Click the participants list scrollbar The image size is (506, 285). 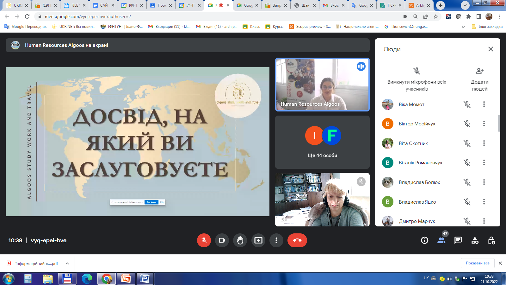point(499,123)
